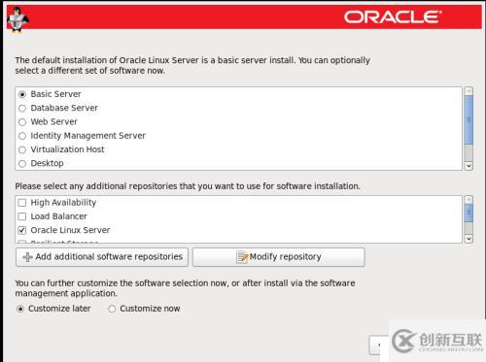Click the Oracle logo in the header
The image size is (486, 362).
[393, 16]
